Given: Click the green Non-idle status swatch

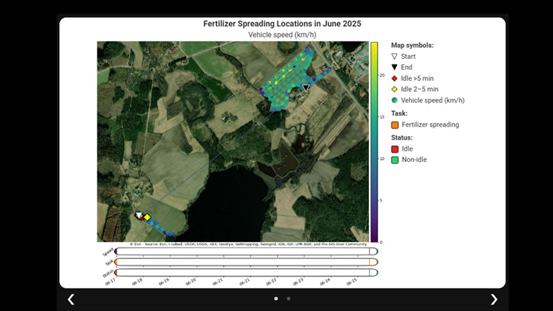Looking at the screenshot, I should 395,160.
